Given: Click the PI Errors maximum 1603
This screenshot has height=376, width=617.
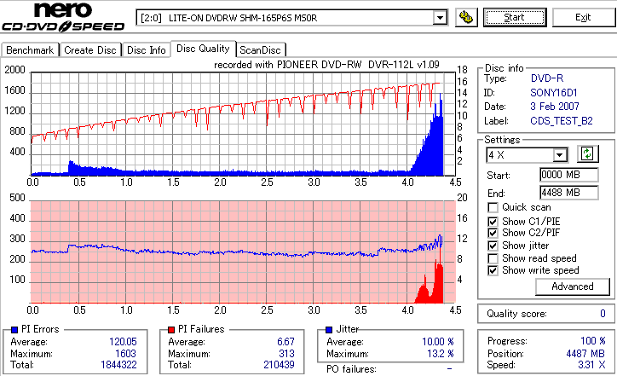Looking at the screenshot, I should (x=125, y=354).
